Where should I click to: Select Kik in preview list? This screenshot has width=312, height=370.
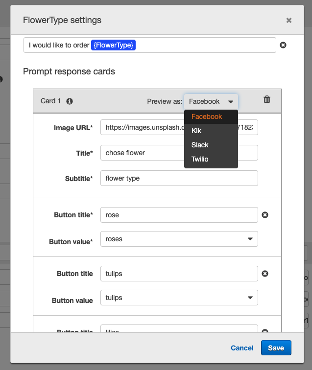(x=211, y=131)
